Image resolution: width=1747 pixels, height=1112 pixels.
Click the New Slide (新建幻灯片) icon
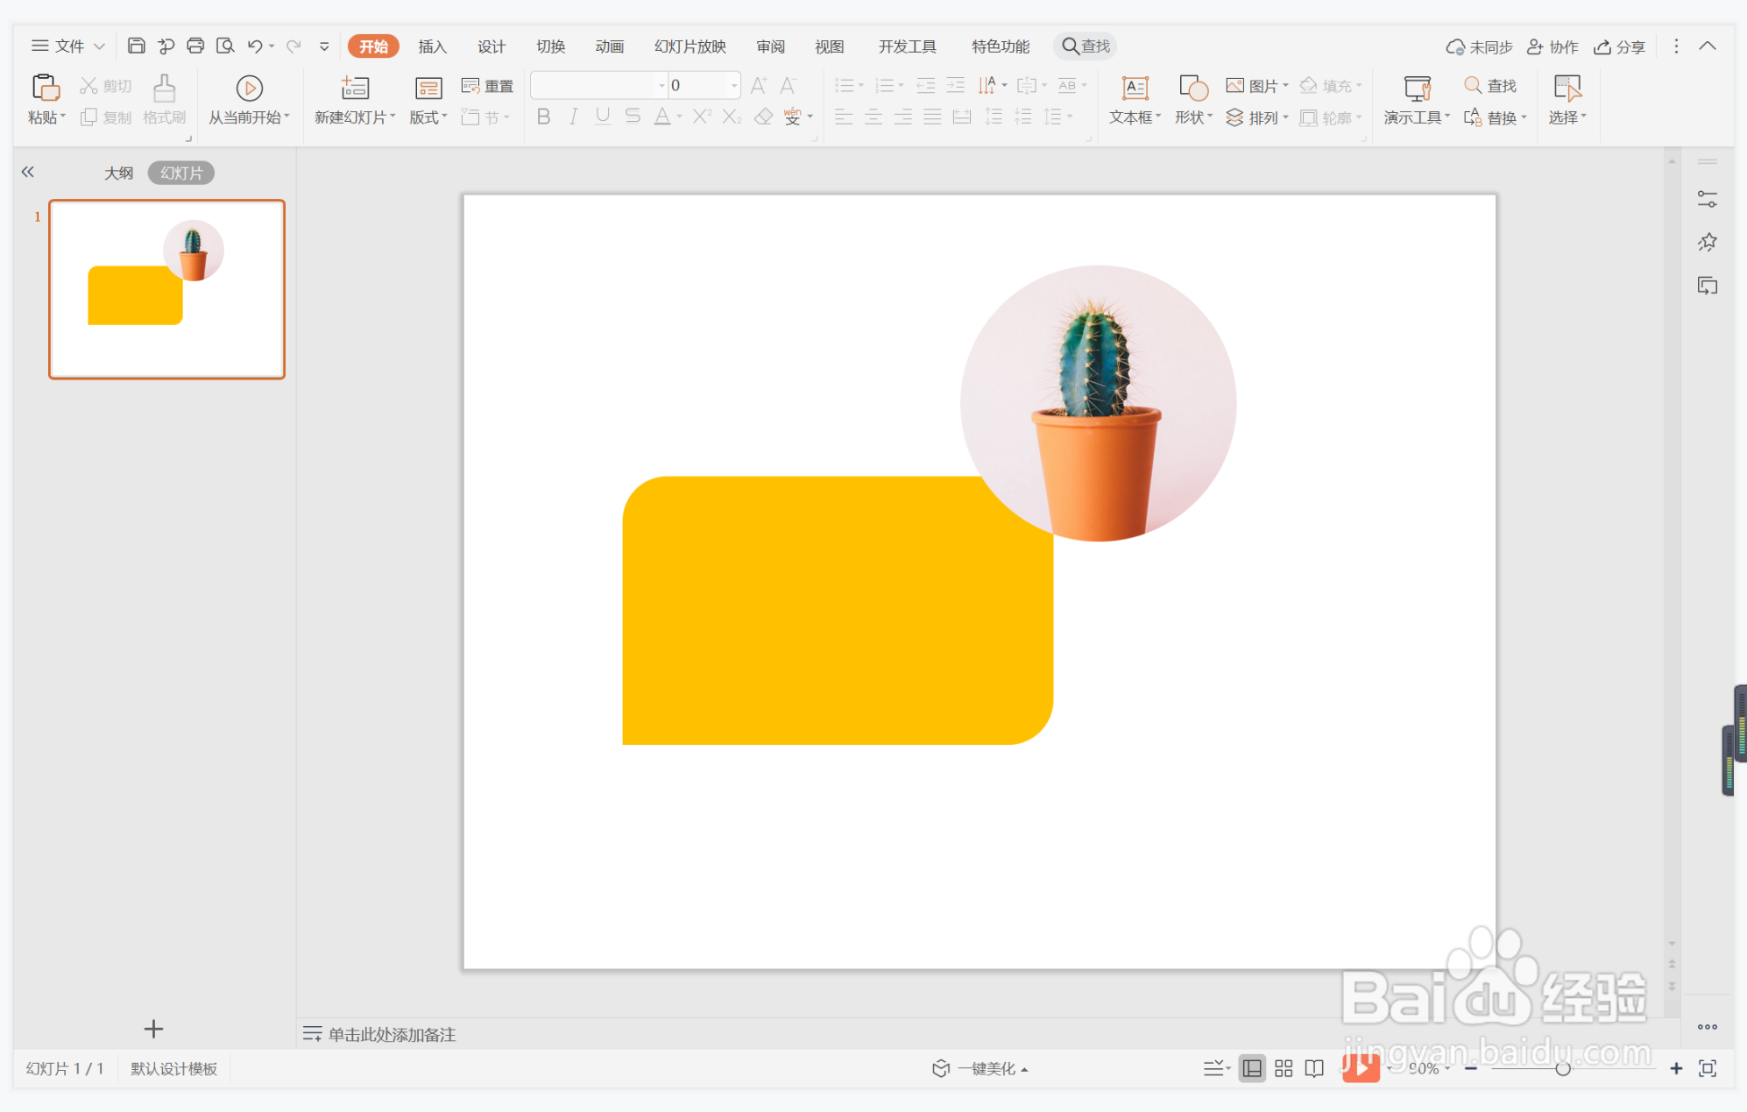click(355, 88)
